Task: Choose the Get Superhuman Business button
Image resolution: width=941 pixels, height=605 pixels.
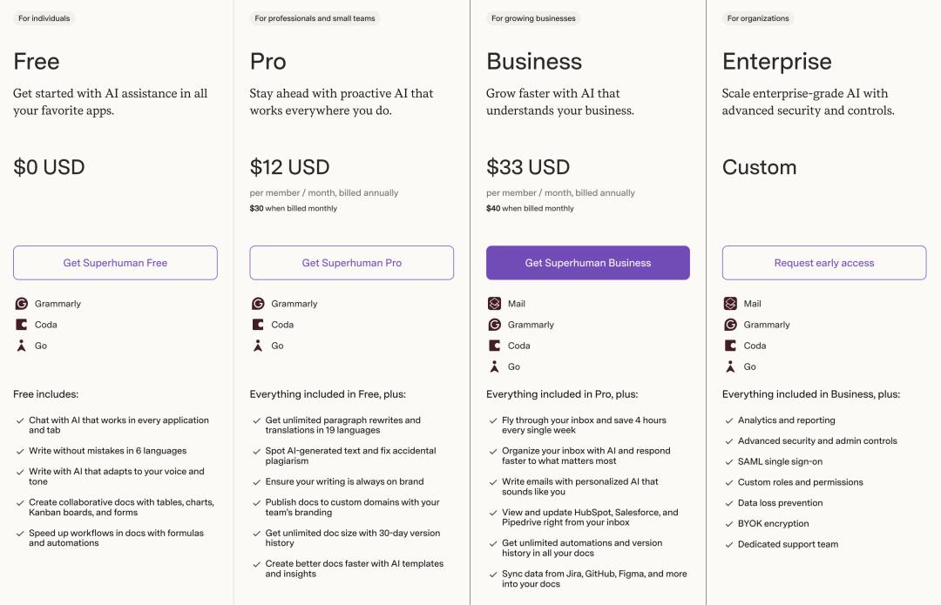Action: coord(588,263)
